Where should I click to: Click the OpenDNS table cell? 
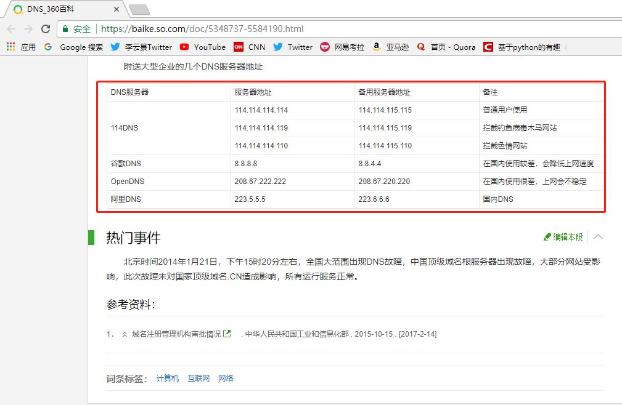pos(168,182)
